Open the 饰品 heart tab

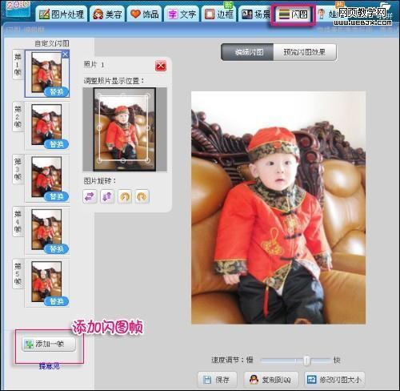[x=145, y=14]
